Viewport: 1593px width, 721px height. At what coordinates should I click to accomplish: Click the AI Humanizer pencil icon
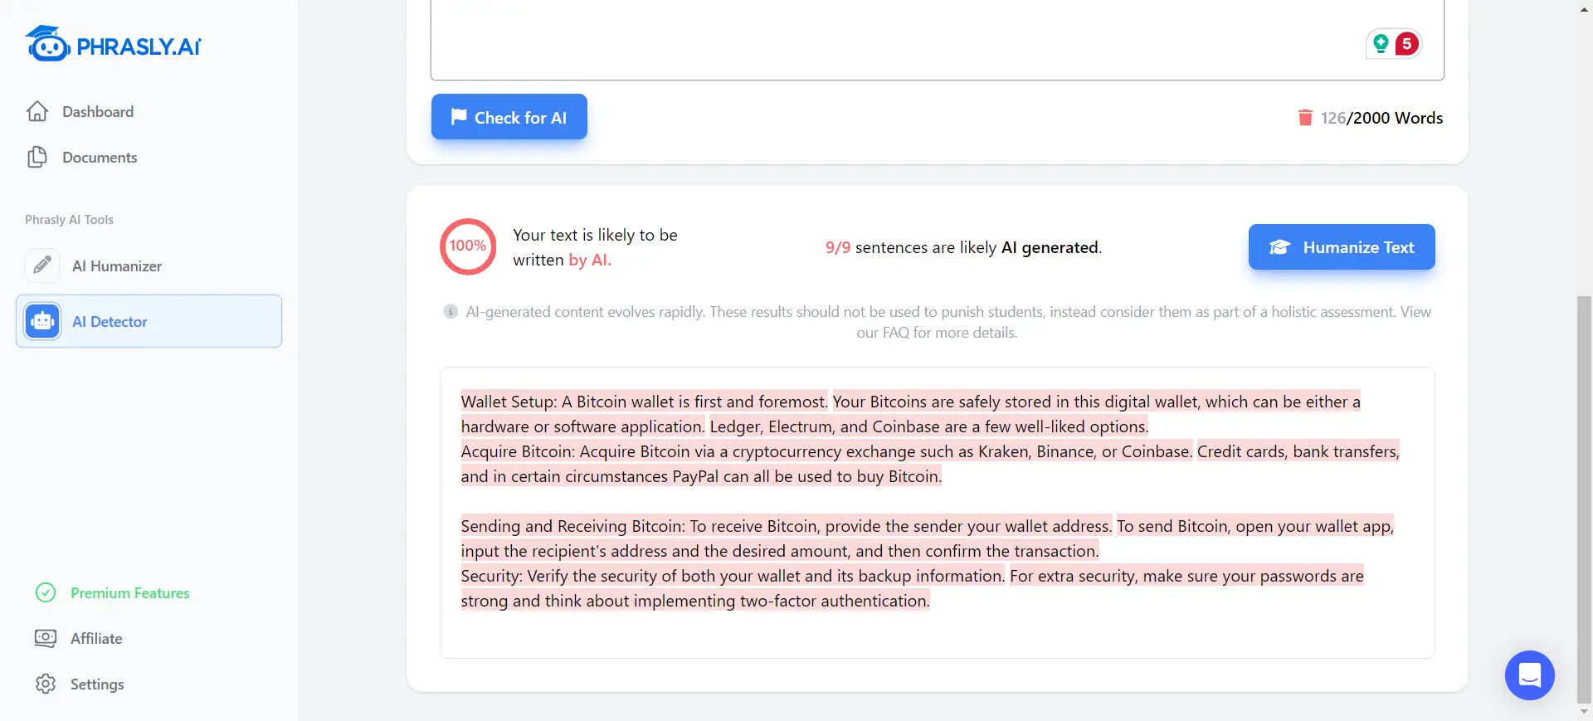(42, 266)
